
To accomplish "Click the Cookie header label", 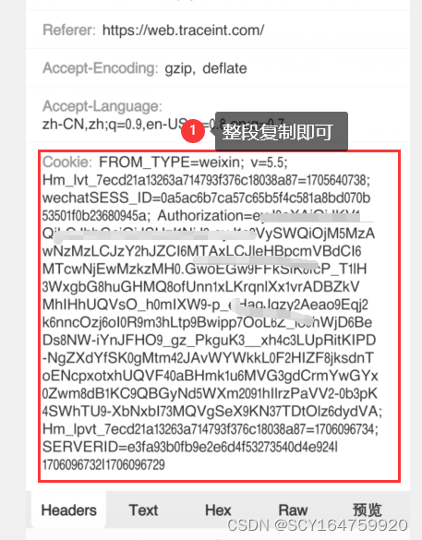I will pyautogui.click(x=67, y=162).
